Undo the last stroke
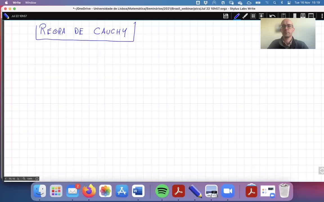The width and height of the screenshot is (324, 202). click(x=272, y=16)
